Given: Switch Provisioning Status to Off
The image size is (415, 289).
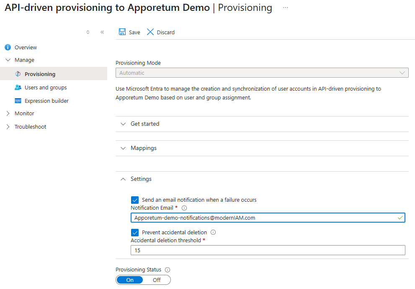Looking at the screenshot, I should 157,280.
